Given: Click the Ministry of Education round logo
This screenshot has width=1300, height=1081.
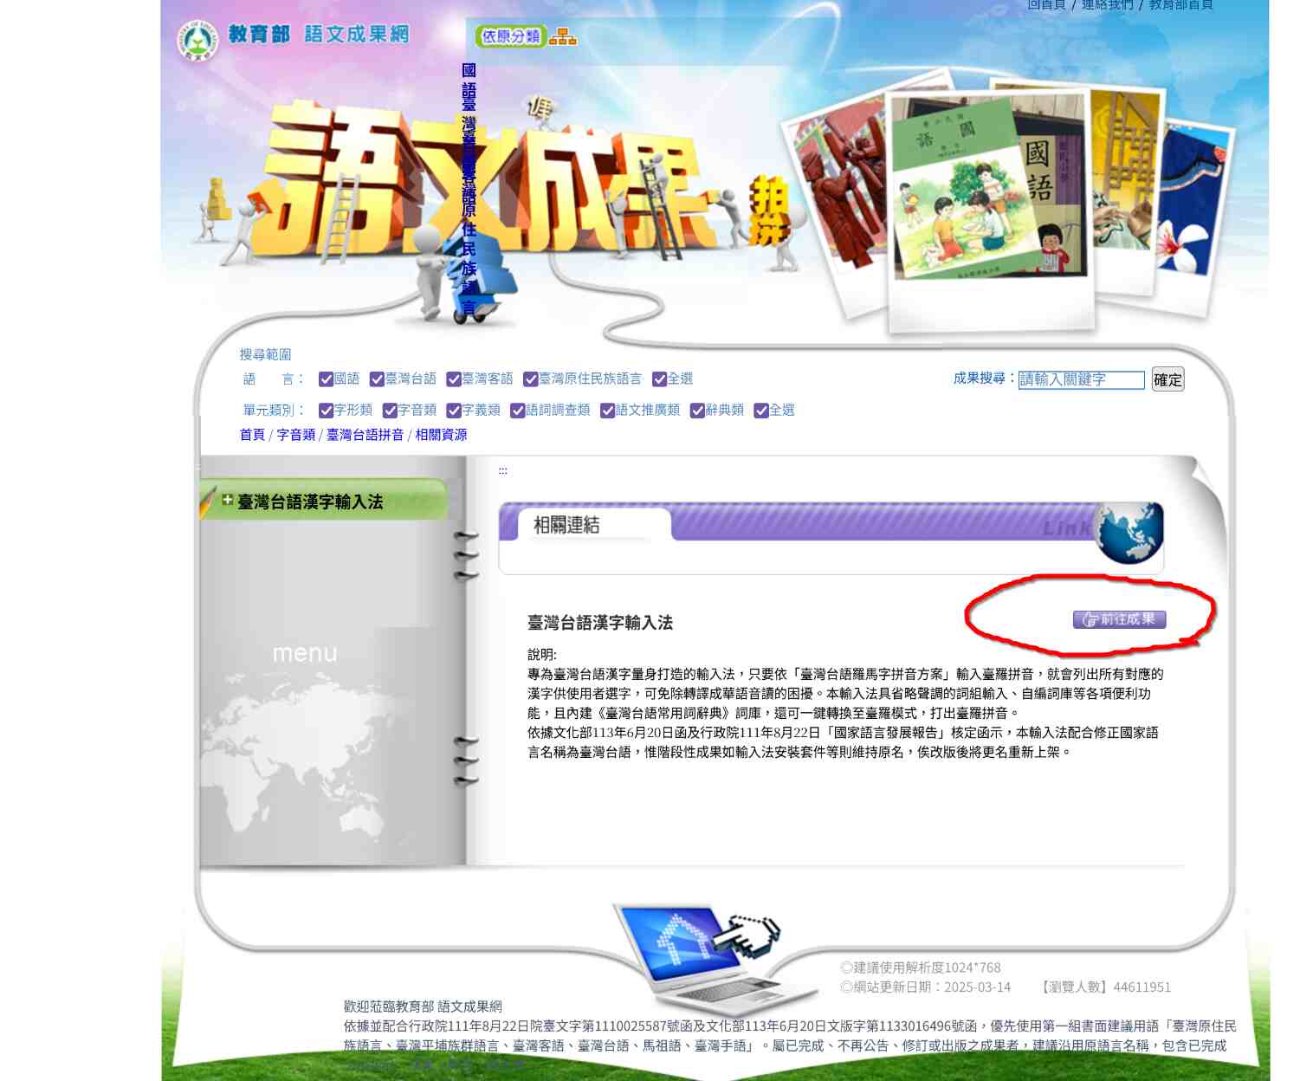Looking at the screenshot, I should click(197, 40).
